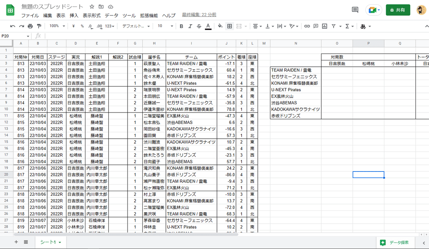Insert link icon in toolbar
The height and width of the screenshot is (249, 429).
[x=307, y=26]
